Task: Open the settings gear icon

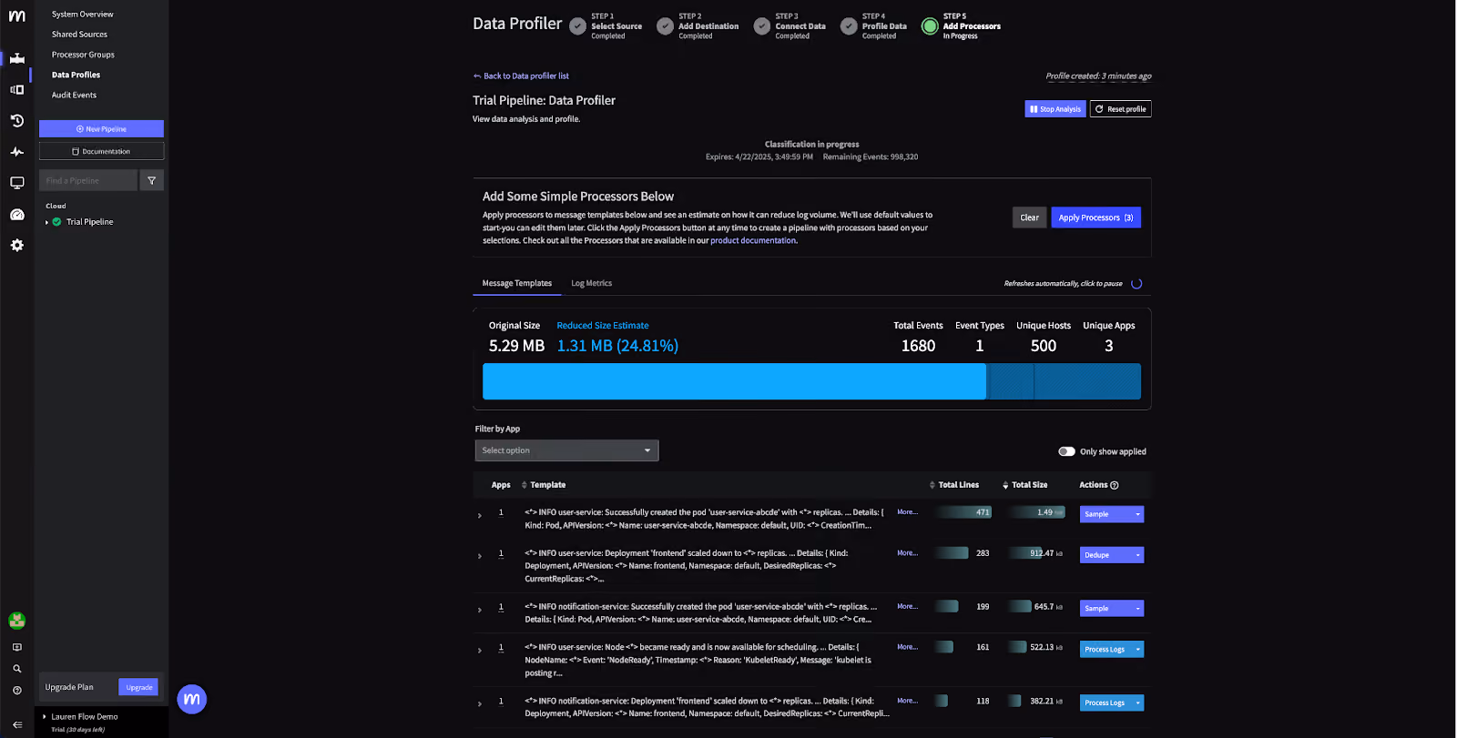Action: [x=17, y=246]
